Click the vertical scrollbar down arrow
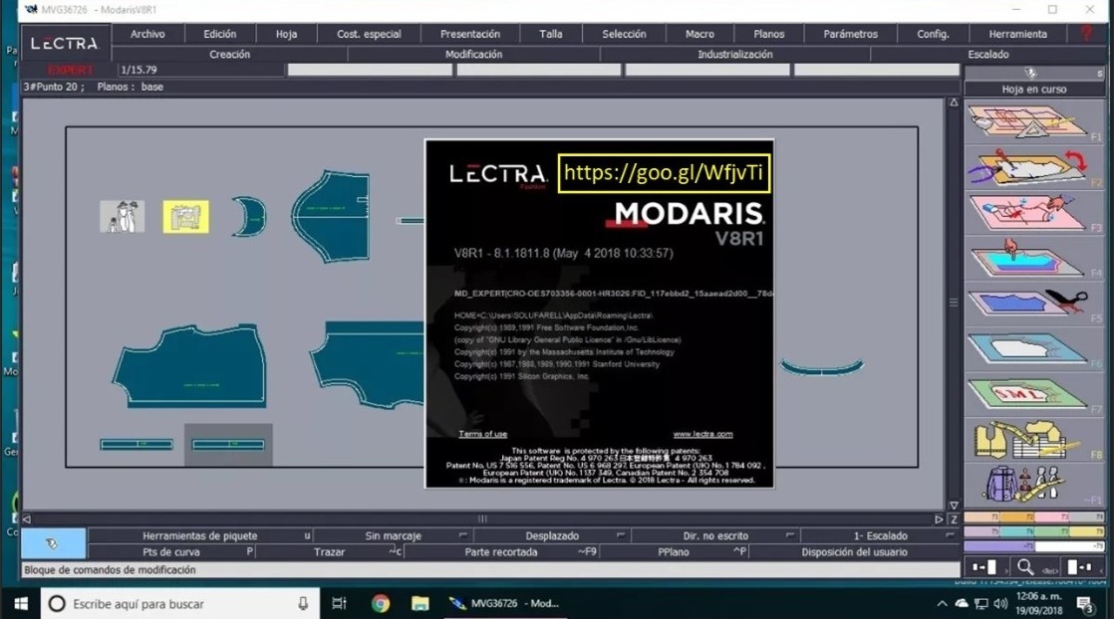Image resolution: width=1114 pixels, height=619 pixels. coord(955,505)
